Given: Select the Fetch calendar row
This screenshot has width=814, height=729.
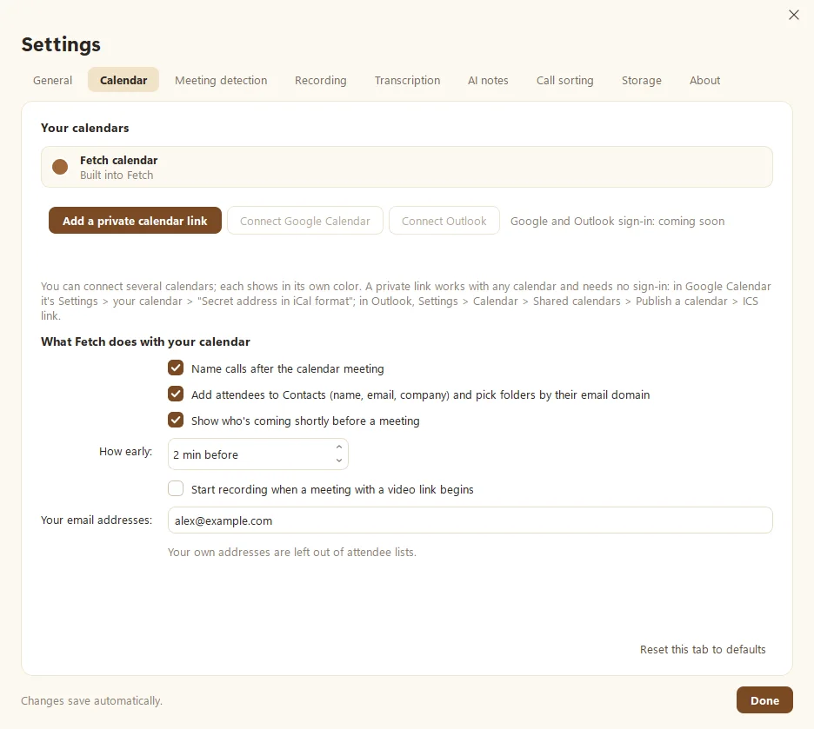Looking at the screenshot, I should [407, 167].
